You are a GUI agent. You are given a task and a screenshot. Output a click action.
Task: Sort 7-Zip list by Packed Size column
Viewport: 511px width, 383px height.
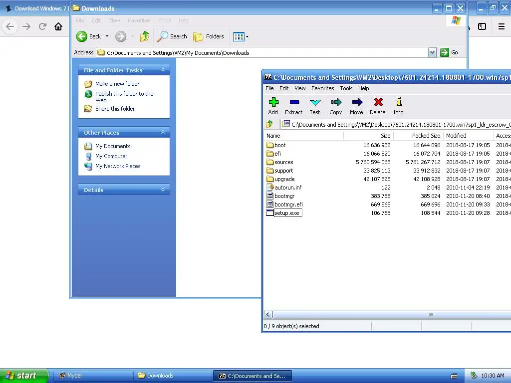419,136
